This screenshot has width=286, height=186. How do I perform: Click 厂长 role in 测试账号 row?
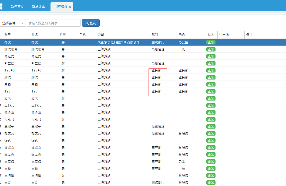(x=182, y=49)
